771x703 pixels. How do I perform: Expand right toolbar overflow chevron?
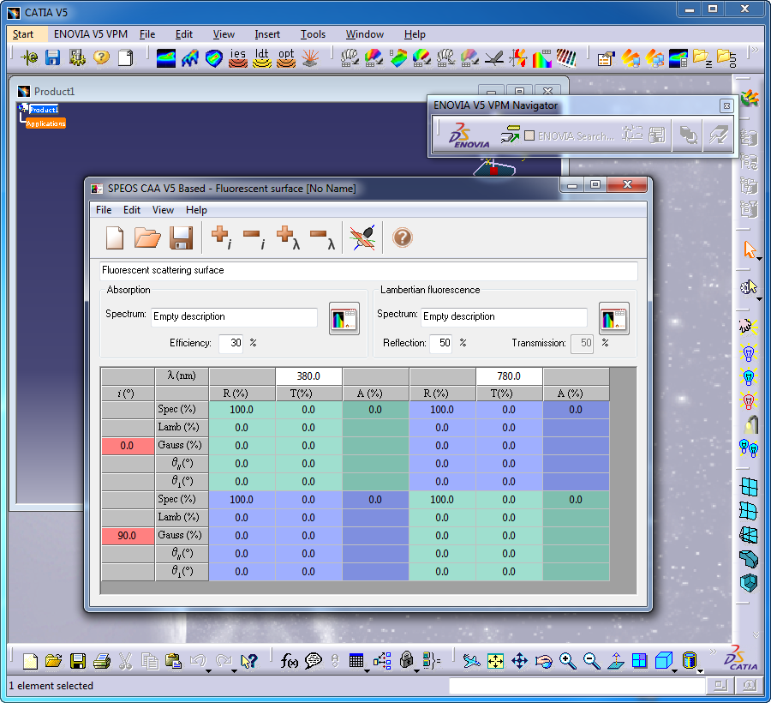click(x=756, y=634)
